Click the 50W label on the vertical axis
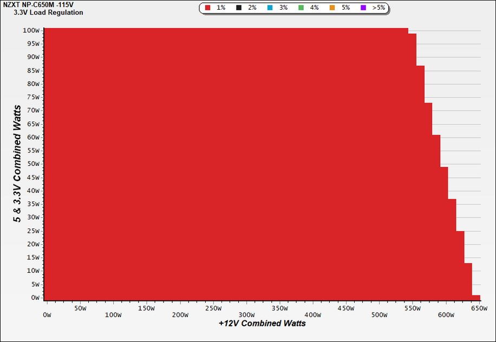Screen dimensions: 496x342 [32, 164]
